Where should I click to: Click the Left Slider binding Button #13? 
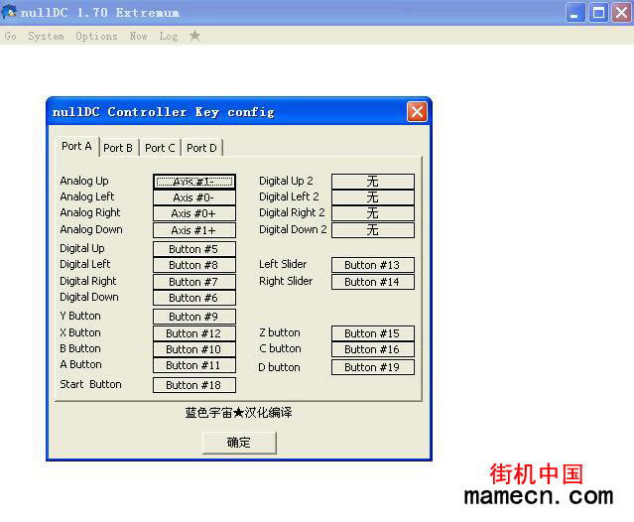[x=372, y=265]
